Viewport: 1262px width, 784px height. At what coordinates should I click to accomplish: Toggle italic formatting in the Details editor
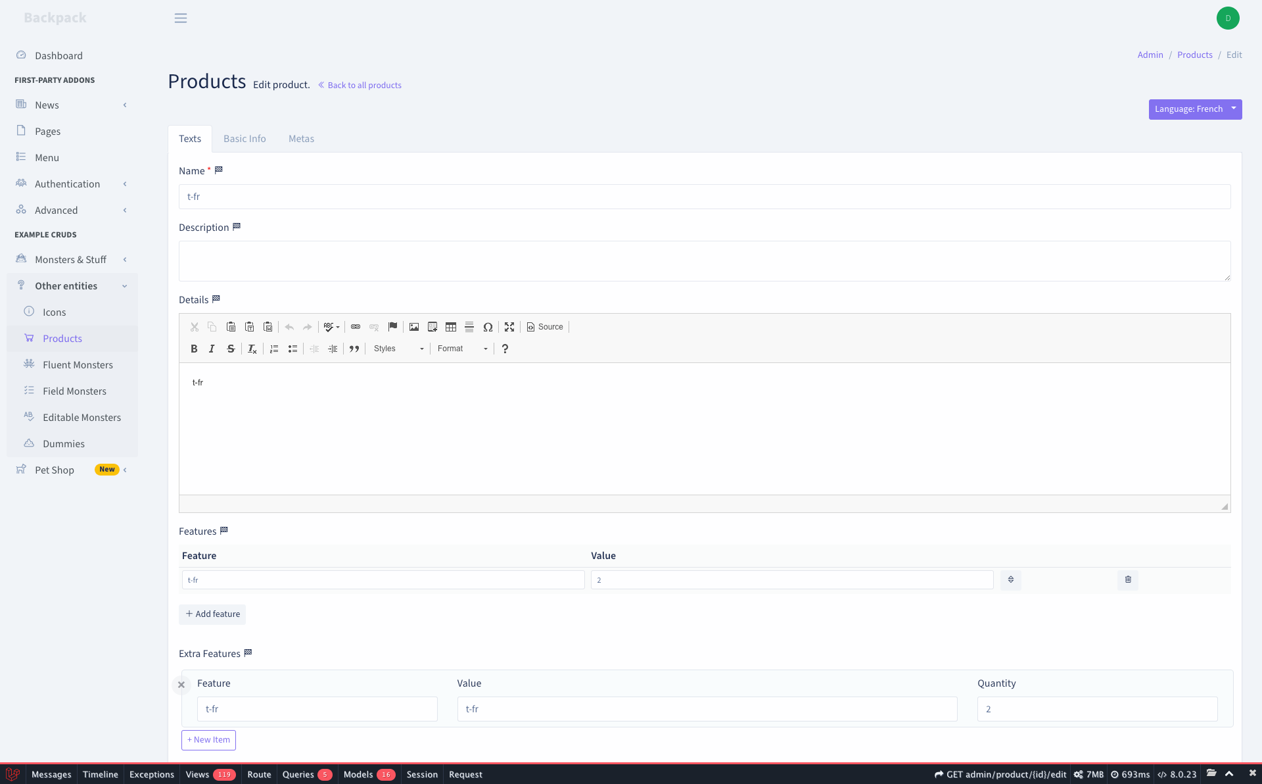(212, 349)
